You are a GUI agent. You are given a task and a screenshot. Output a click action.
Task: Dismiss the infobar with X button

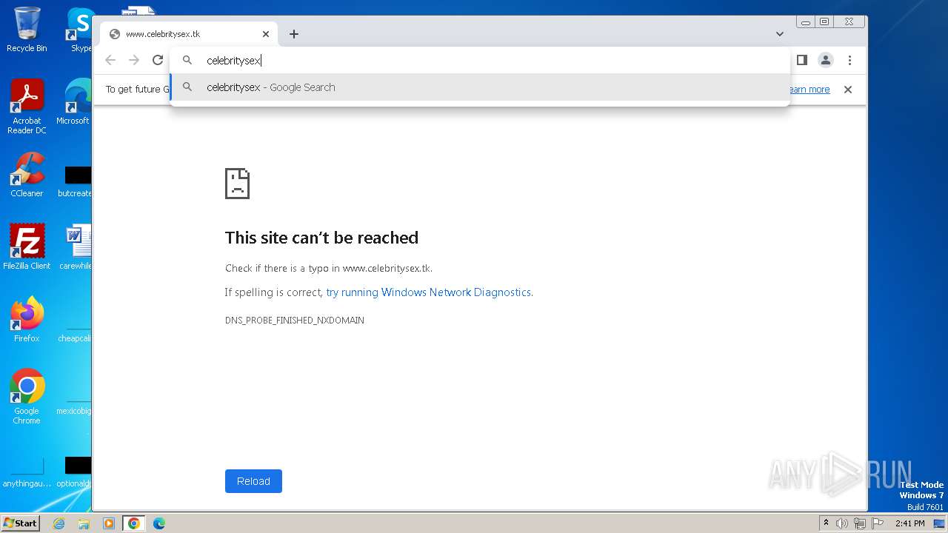click(848, 90)
